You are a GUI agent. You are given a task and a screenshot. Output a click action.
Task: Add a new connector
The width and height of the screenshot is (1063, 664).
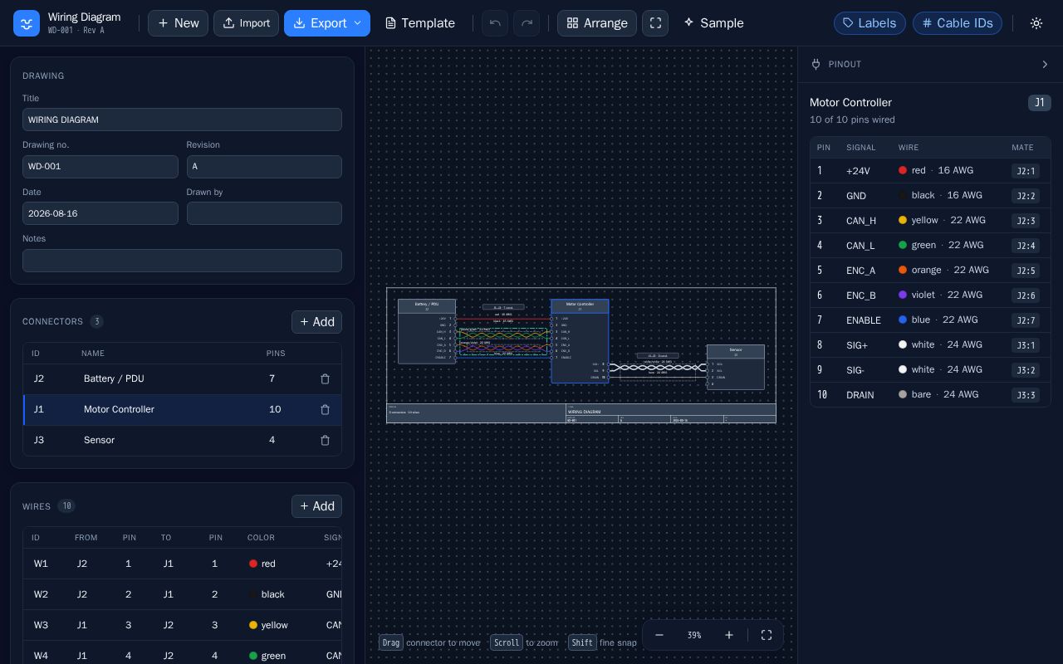tap(316, 322)
